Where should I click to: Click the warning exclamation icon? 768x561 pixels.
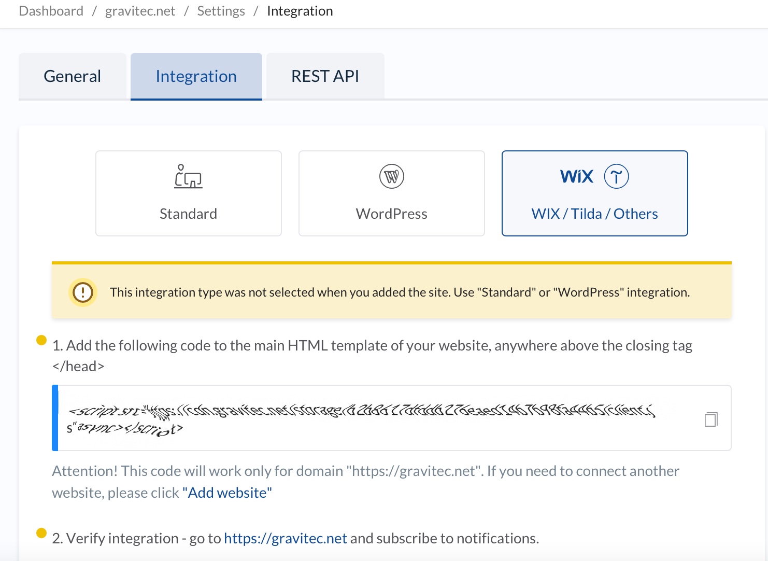click(83, 292)
